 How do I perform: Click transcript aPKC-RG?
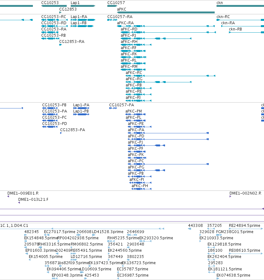coord(159,82)
